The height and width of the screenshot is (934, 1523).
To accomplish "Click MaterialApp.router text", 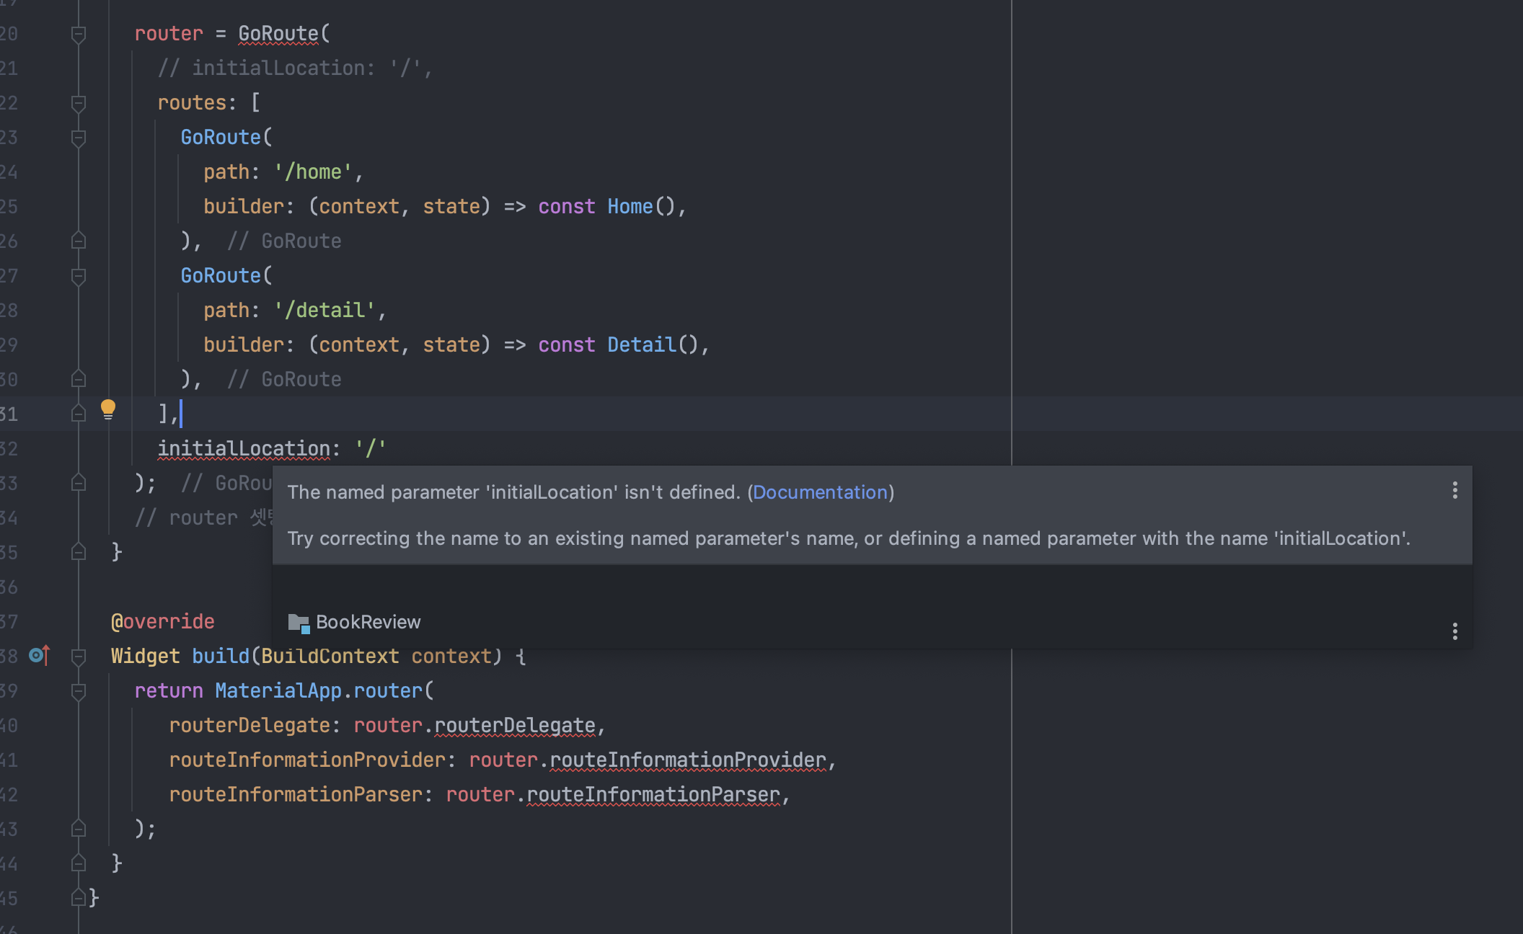I will pyautogui.click(x=319, y=690).
